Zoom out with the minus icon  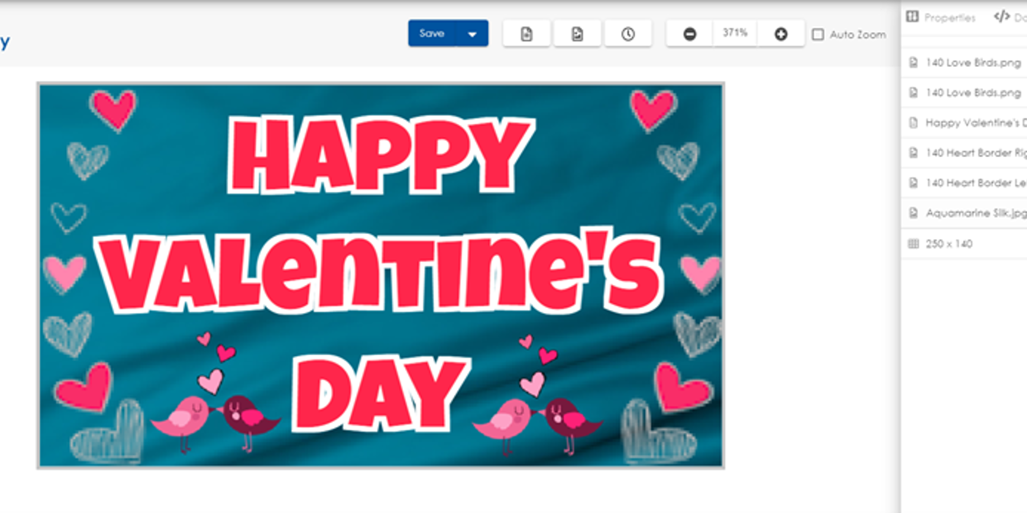[x=689, y=34]
